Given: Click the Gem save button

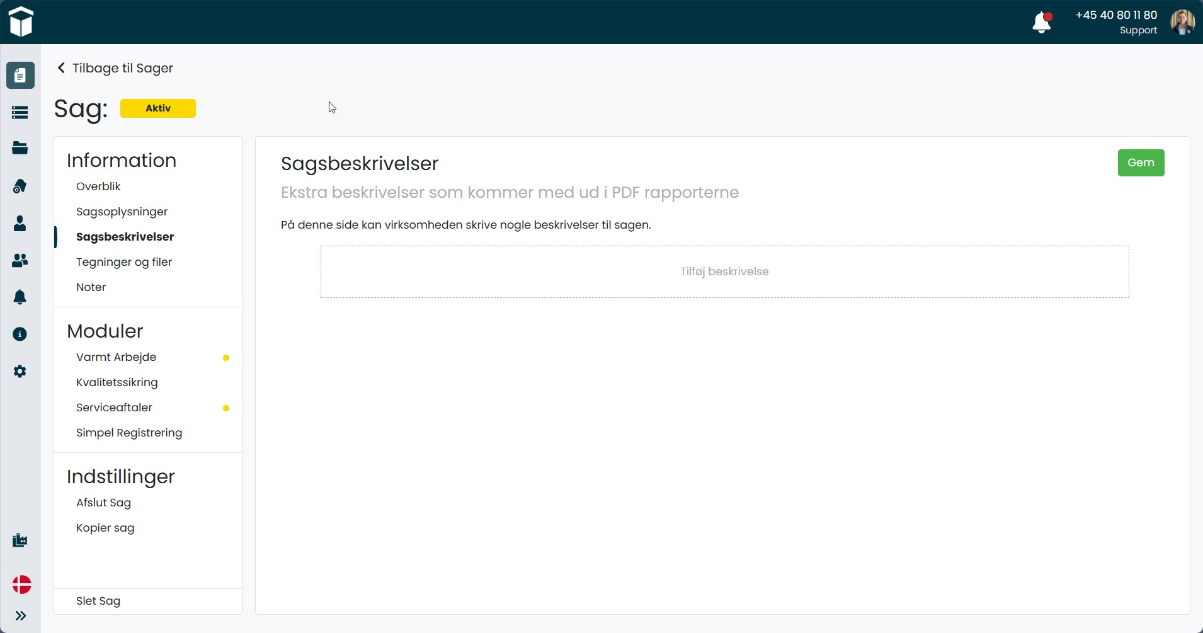Looking at the screenshot, I should (x=1141, y=163).
